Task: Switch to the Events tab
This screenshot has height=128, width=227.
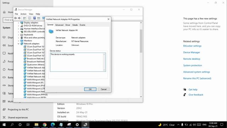Action: [x=82, y=25]
